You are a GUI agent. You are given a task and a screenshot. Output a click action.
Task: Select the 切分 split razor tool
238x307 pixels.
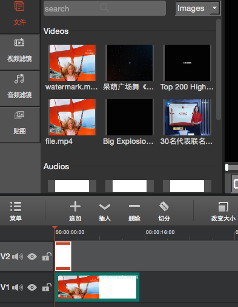164,207
